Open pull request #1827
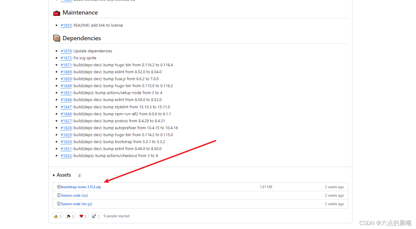The width and height of the screenshot is (416, 229). pos(66,121)
